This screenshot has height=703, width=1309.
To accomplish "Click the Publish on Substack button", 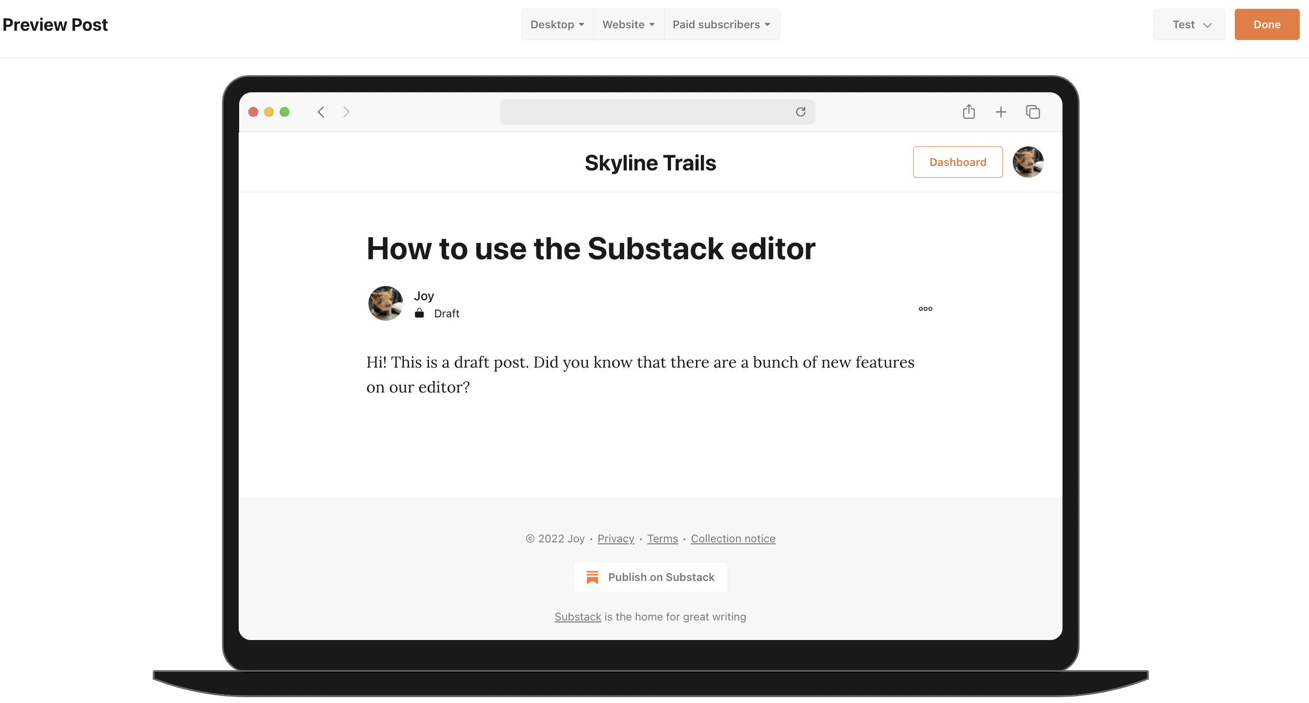I will [650, 577].
